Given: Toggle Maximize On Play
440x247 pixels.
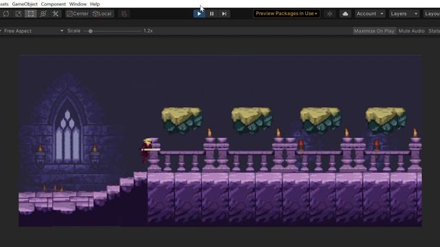Looking at the screenshot, I should click(x=374, y=31).
